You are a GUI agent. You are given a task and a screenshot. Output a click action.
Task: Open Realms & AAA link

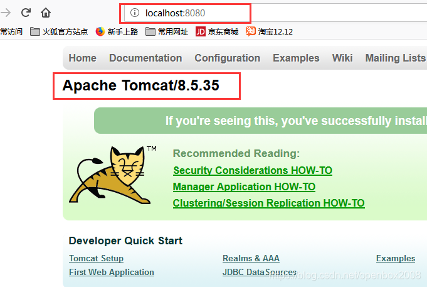click(251, 258)
